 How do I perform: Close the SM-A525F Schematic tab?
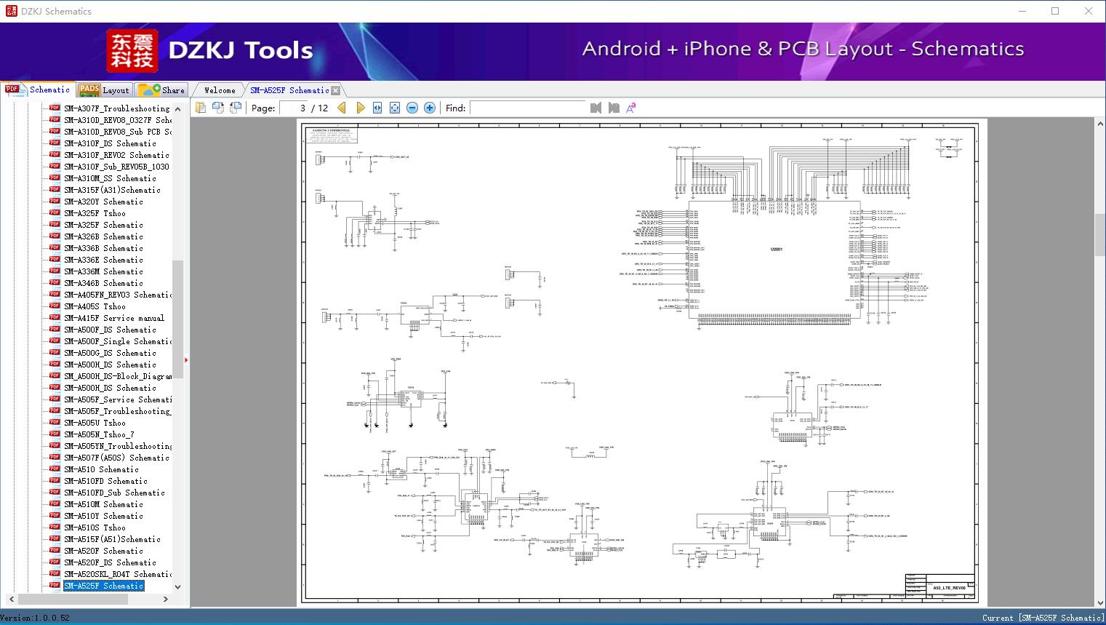click(x=335, y=90)
